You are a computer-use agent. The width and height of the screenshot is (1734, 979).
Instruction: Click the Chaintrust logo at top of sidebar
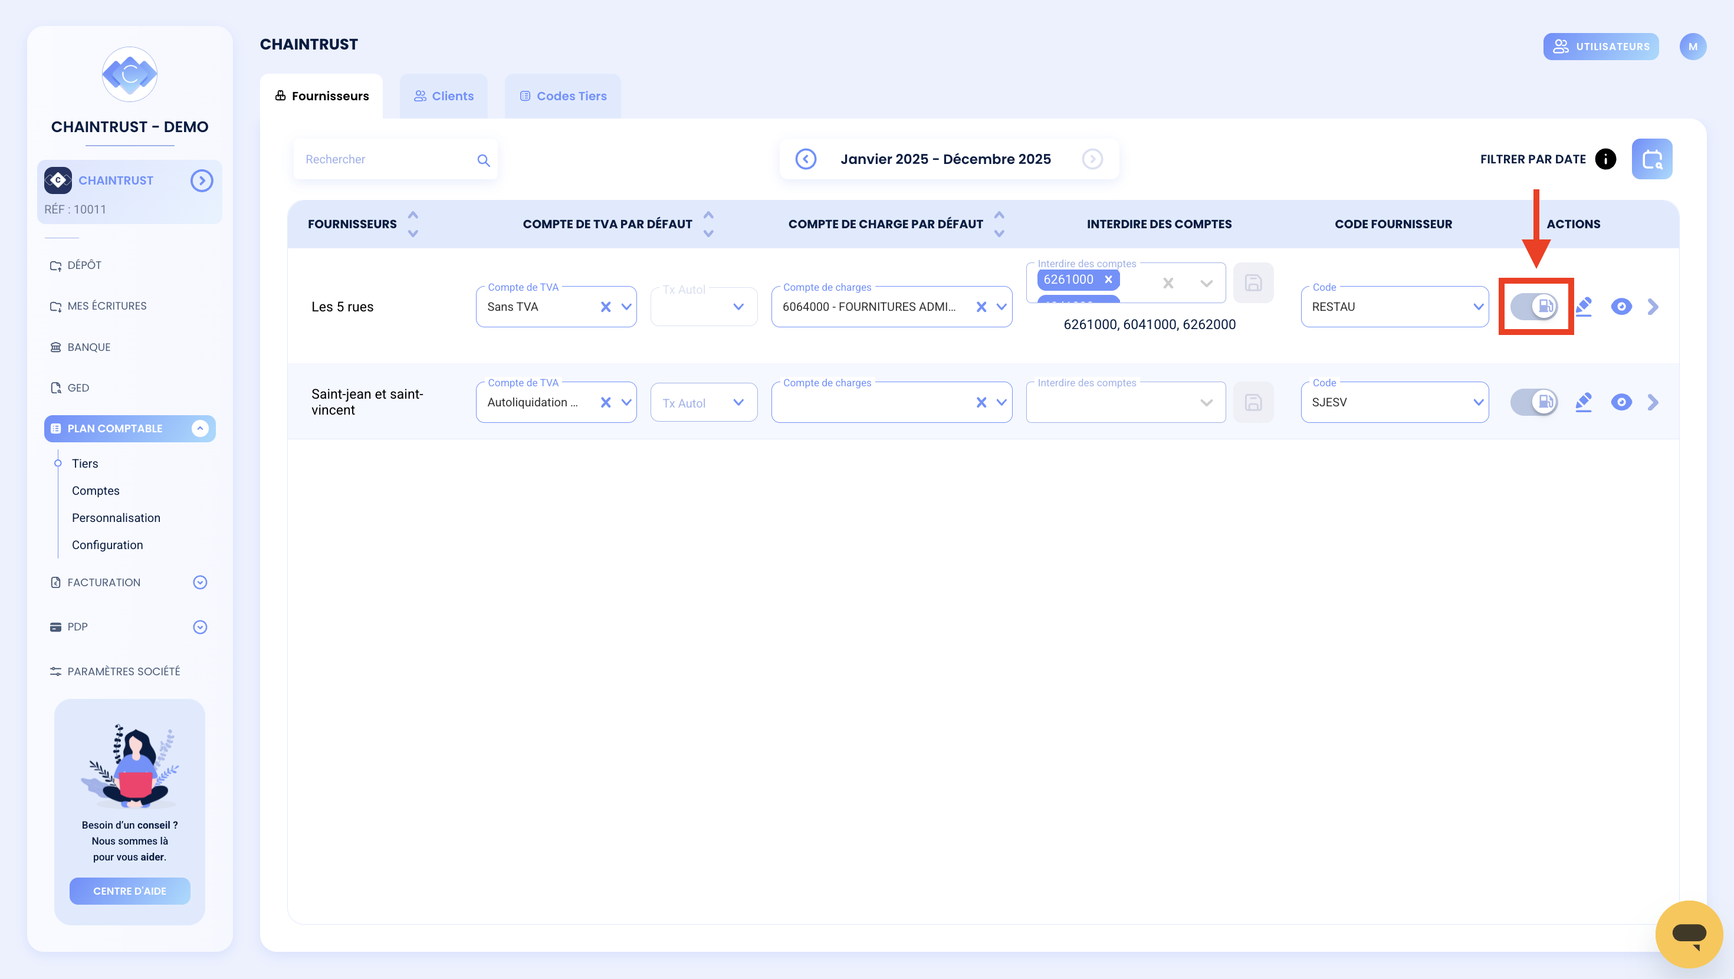129,74
